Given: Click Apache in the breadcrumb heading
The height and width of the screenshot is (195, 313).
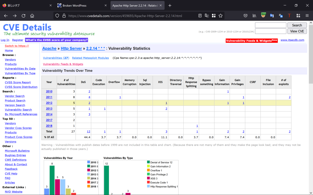Looking at the screenshot, I should (49, 48).
